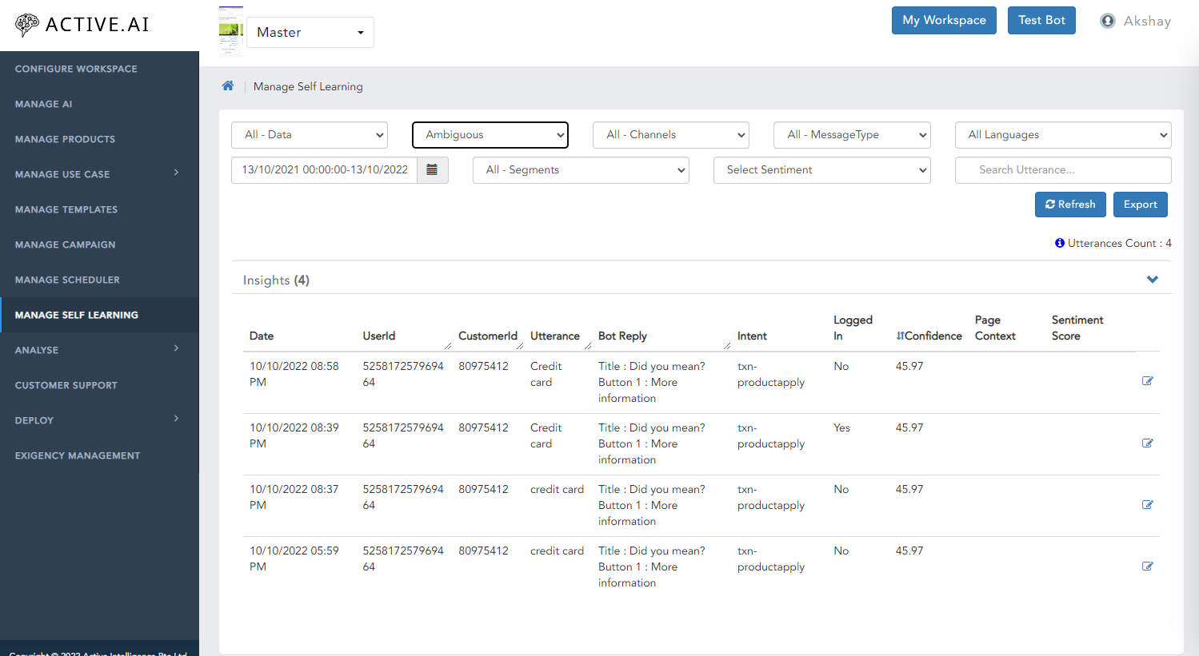Expand the Deploy sidebar menu

[99, 420]
